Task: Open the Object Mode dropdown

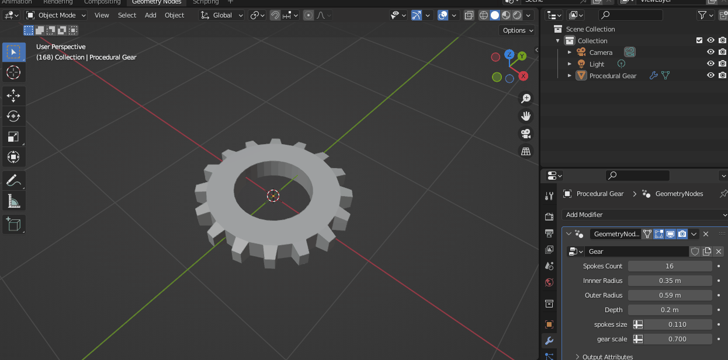Action: [56, 15]
